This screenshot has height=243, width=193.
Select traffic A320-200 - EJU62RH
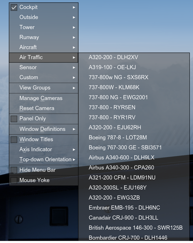[x=134, y=128]
